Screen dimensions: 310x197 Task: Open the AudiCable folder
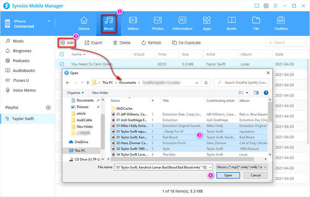[x=84, y=120]
